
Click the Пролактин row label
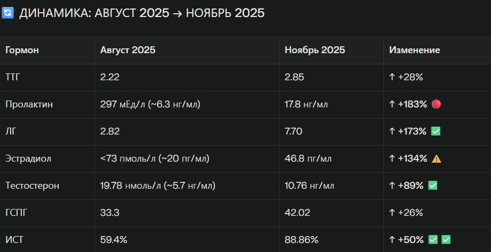pyautogui.click(x=29, y=104)
